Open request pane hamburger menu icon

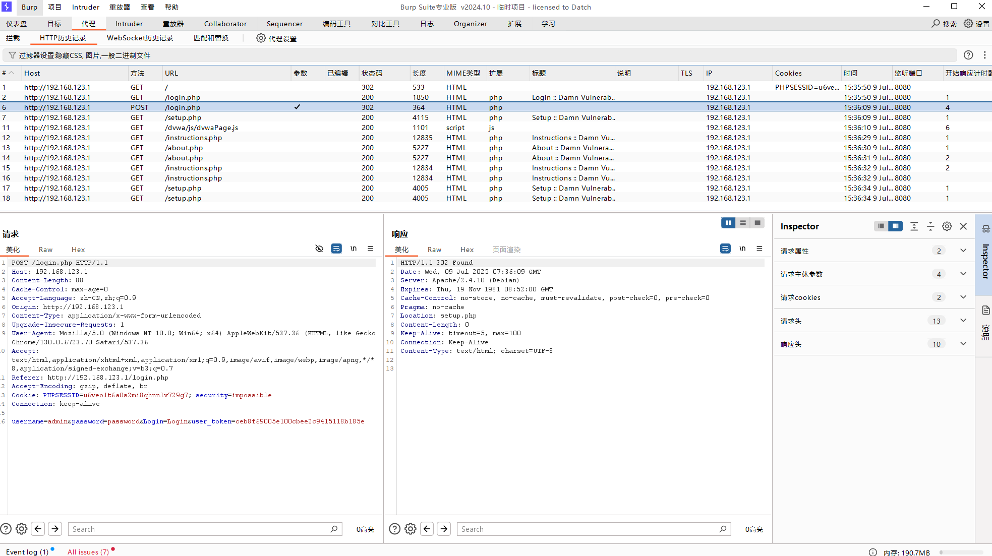pos(370,249)
